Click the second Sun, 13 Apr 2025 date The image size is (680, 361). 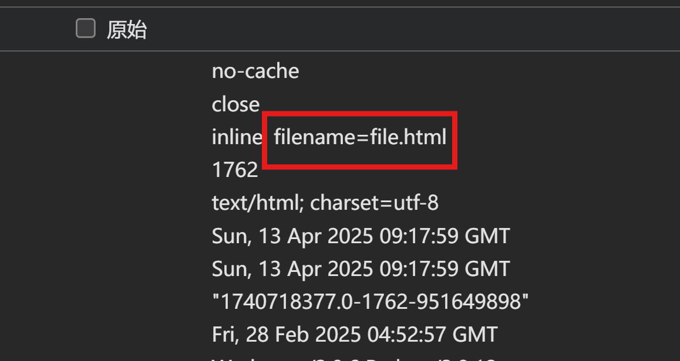point(361,269)
